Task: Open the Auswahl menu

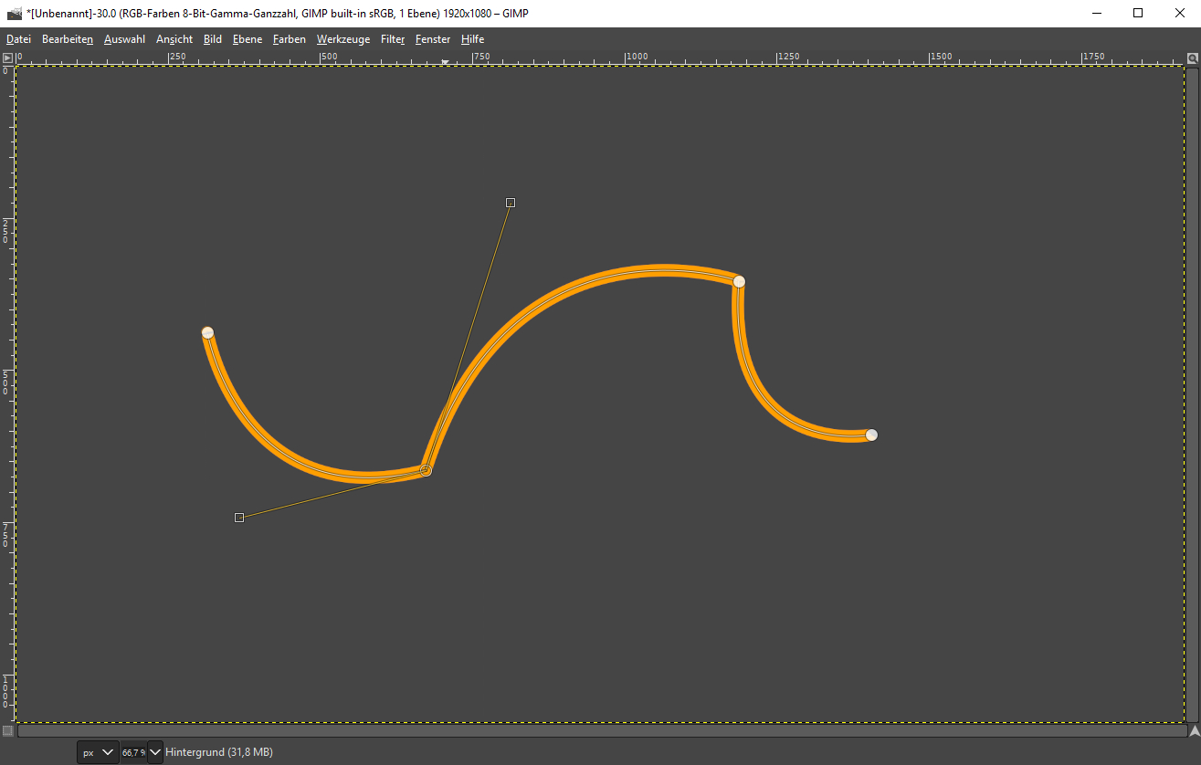Action: pyautogui.click(x=124, y=39)
